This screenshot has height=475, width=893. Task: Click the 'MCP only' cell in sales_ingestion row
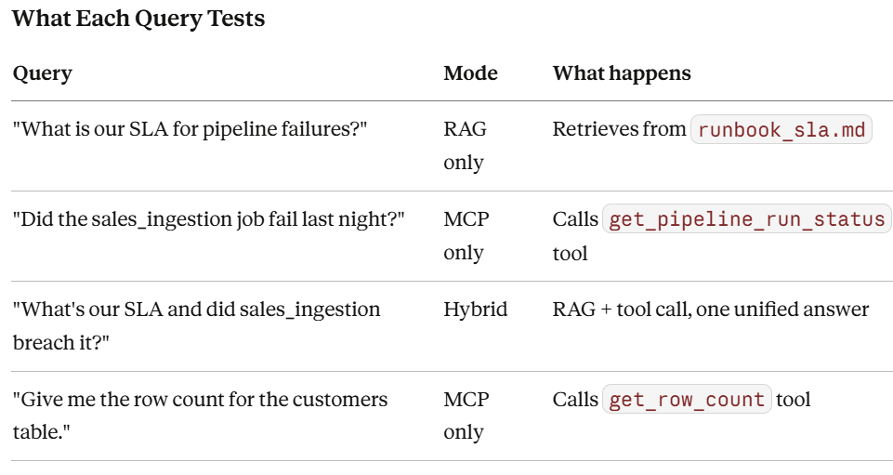tap(466, 235)
